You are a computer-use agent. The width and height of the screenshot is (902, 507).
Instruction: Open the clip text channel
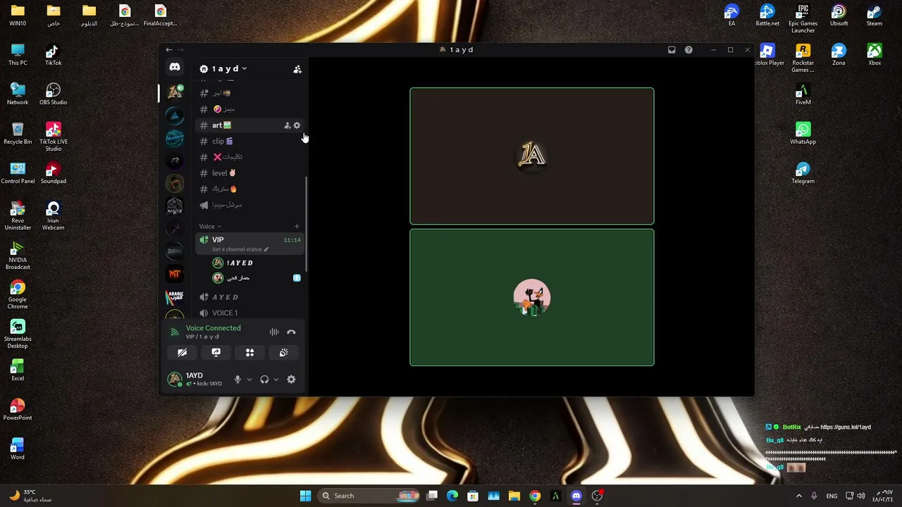coord(250,141)
